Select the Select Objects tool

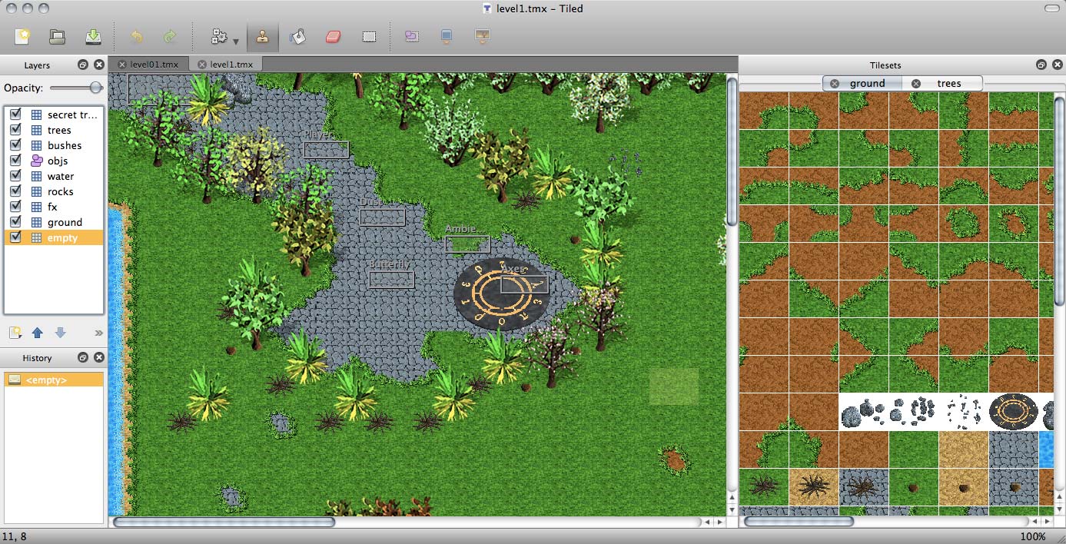412,36
